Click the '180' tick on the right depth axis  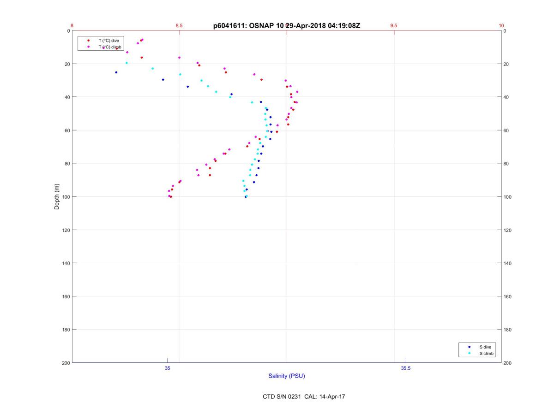508,330
